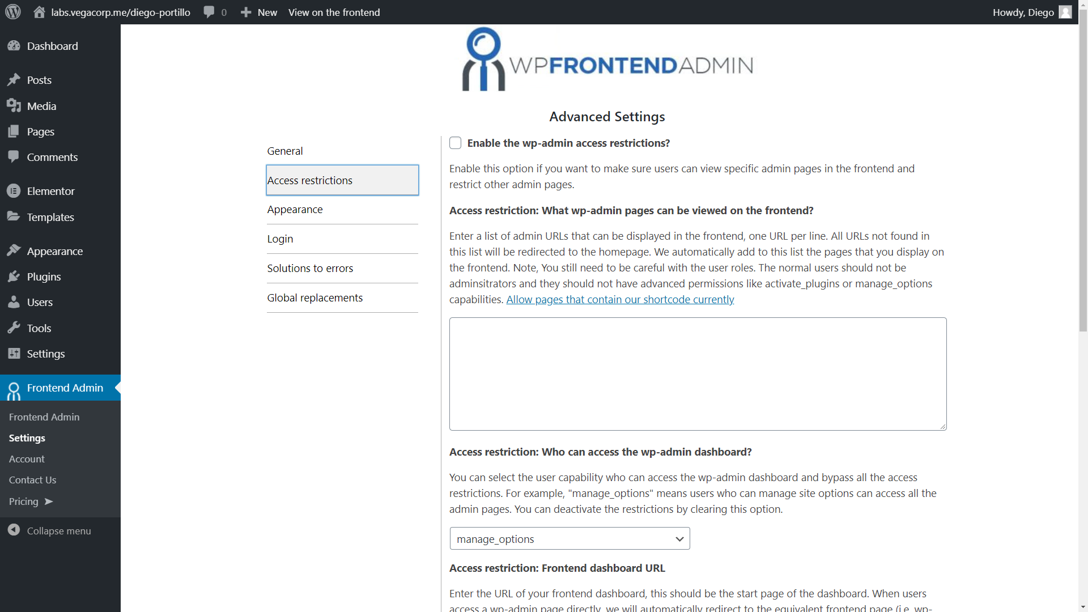This screenshot has width=1088, height=612.
Task: Enable the wp-admin access restrictions checkbox
Action: (x=455, y=143)
